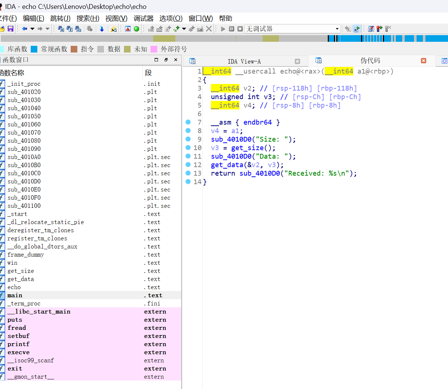Toggle breakpoint on line 9
This screenshot has width=448, height=389.
(188, 139)
